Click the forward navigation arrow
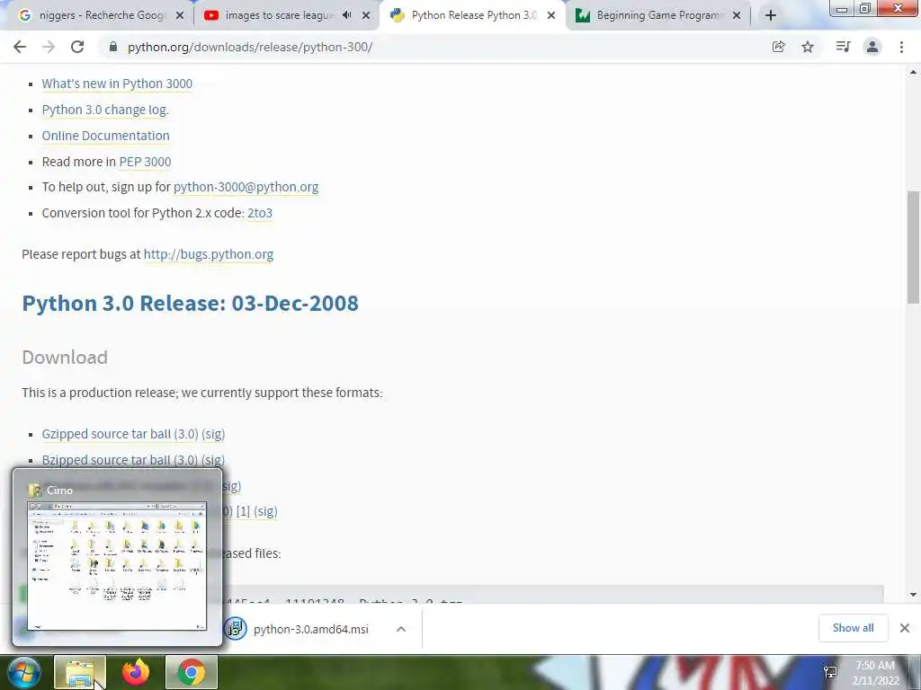 coord(49,47)
